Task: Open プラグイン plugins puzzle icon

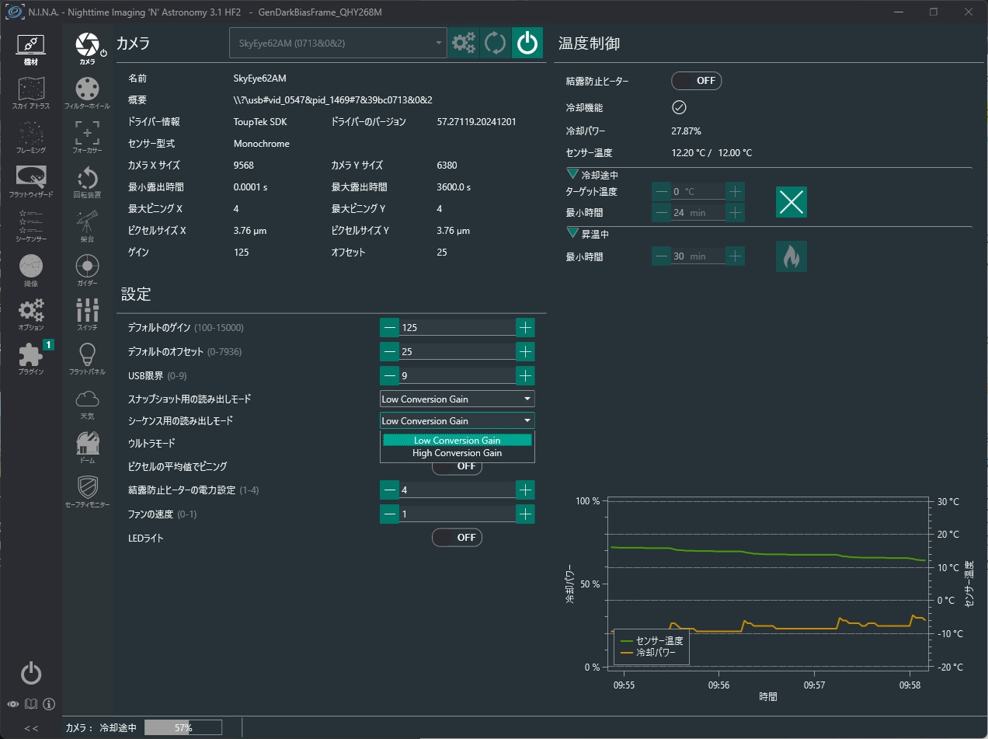Action: [x=31, y=359]
